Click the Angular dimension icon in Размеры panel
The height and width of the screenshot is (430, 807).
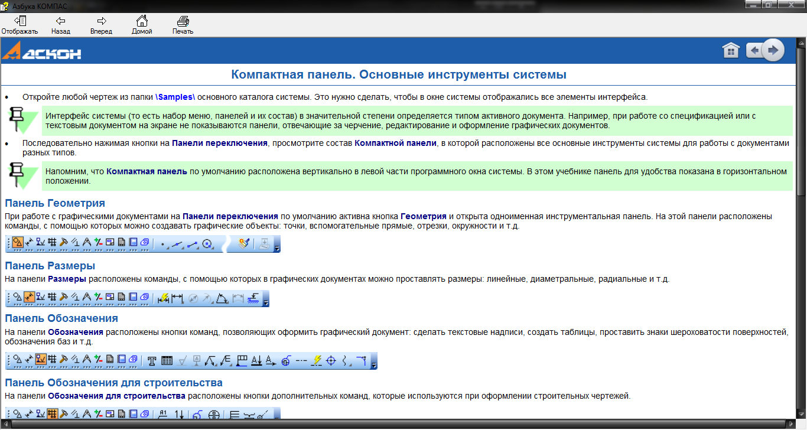[223, 298]
